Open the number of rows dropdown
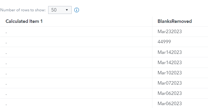This screenshot has width=208, height=108. click(x=60, y=10)
